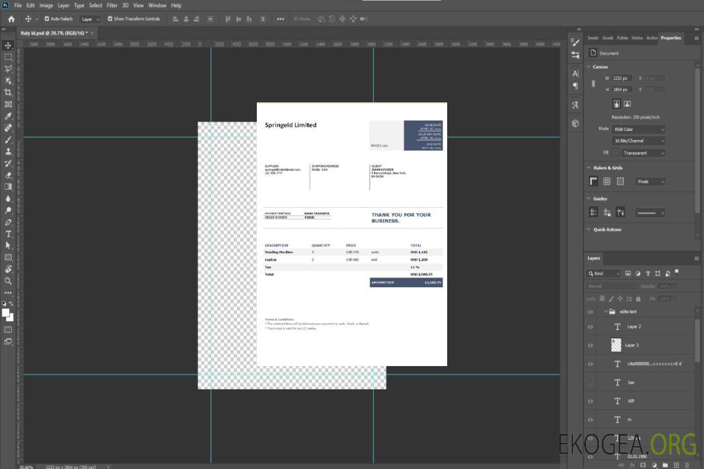
Task: Toggle Show Transform Controls checkbox
Action: (x=110, y=19)
